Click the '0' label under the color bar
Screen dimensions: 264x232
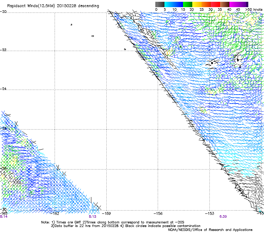(x=156, y=10)
